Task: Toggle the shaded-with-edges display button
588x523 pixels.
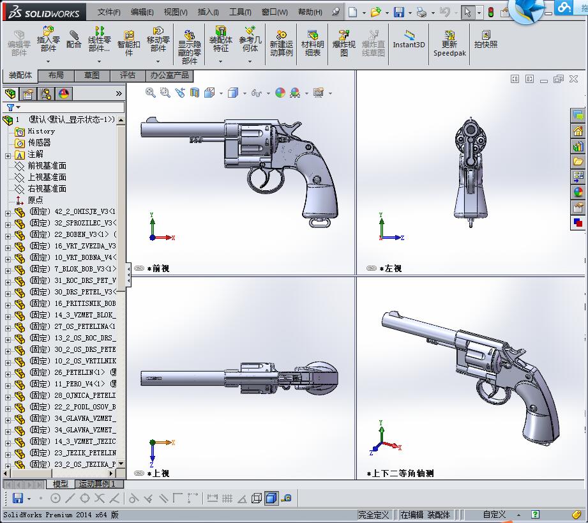Action: coord(271,498)
